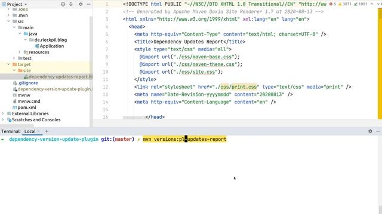382x214 pixels.
Task: Select the Application class file
Action: point(52,46)
